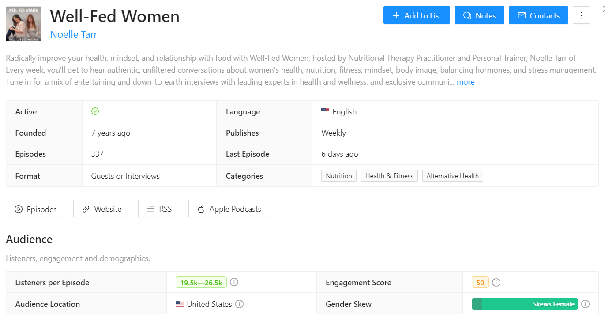605x328 pixels.
Task: Open the Notes button
Action: click(x=479, y=15)
